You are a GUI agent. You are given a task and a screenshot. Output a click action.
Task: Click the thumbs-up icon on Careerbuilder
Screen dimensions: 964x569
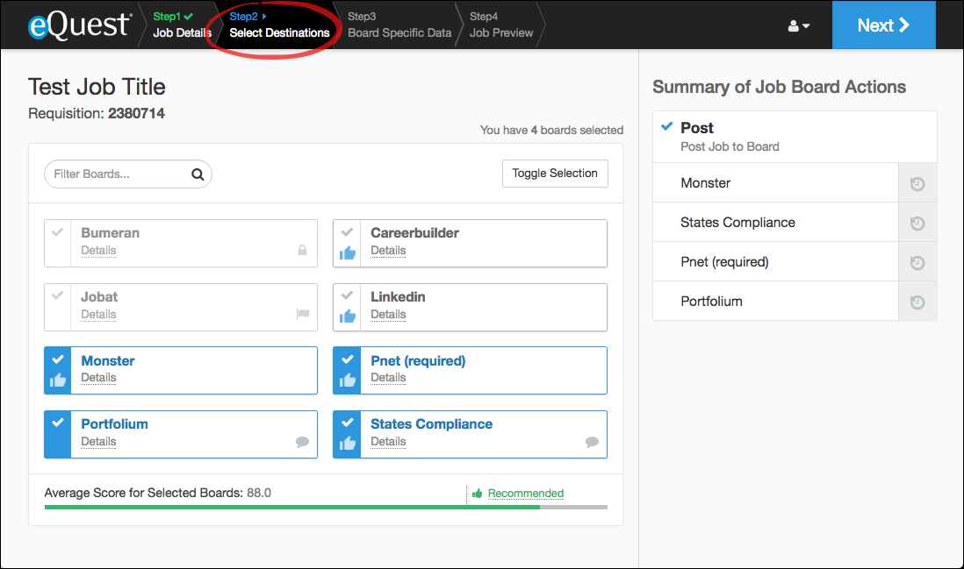pyautogui.click(x=348, y=253)
